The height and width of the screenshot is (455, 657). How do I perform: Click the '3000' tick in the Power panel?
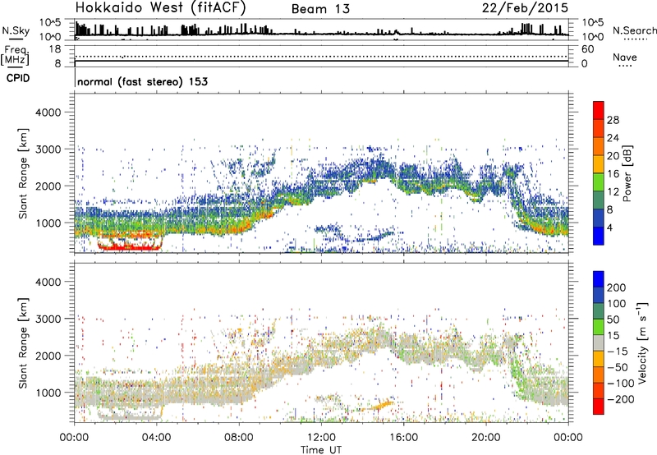(48, 149)
